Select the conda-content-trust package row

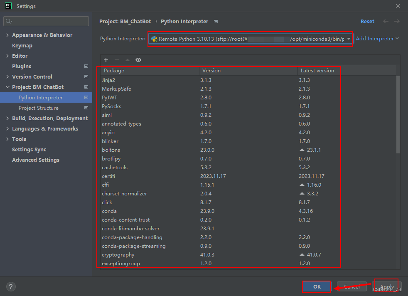point(248,220)
